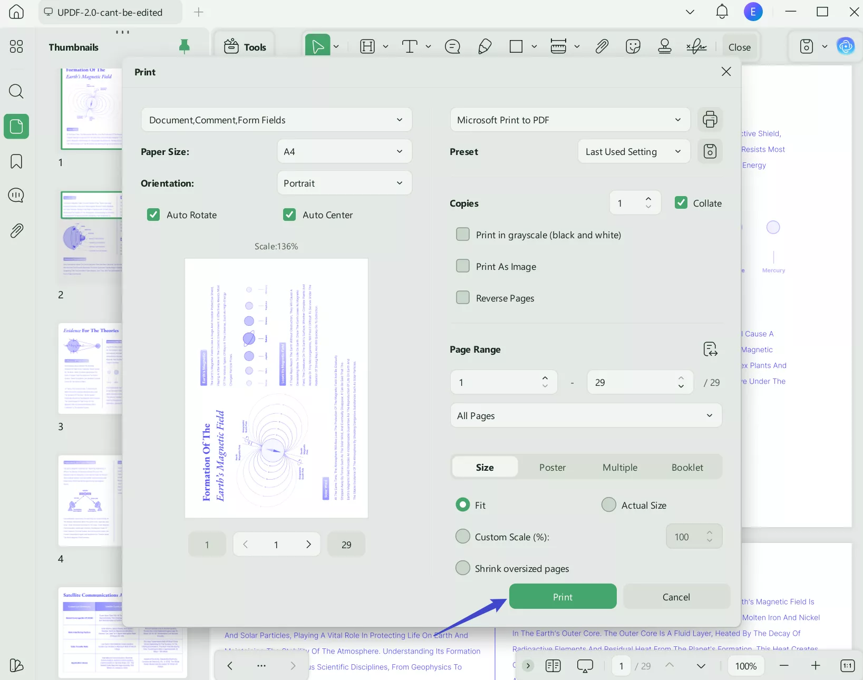
Task: Enable Print in grayscale
Action: [463, 234]
